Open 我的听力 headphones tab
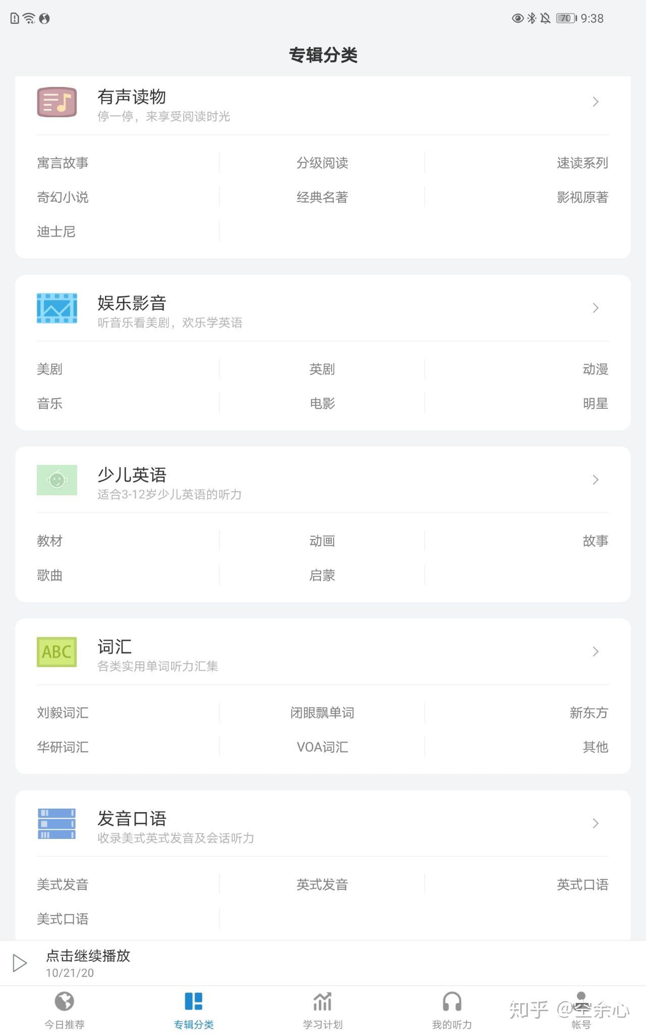The width and height of the screenshot is (646, 1035). [452, 1010]
